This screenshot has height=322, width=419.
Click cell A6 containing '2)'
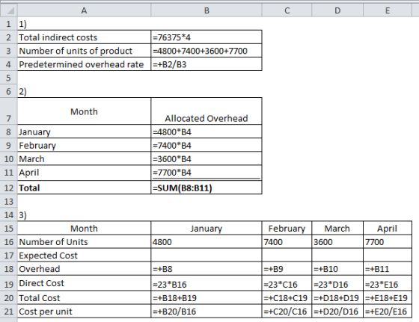tap(84, 91)
